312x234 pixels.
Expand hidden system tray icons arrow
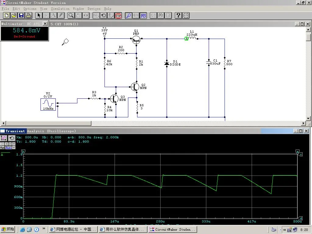pyautogui.click(x=285, y=230)
